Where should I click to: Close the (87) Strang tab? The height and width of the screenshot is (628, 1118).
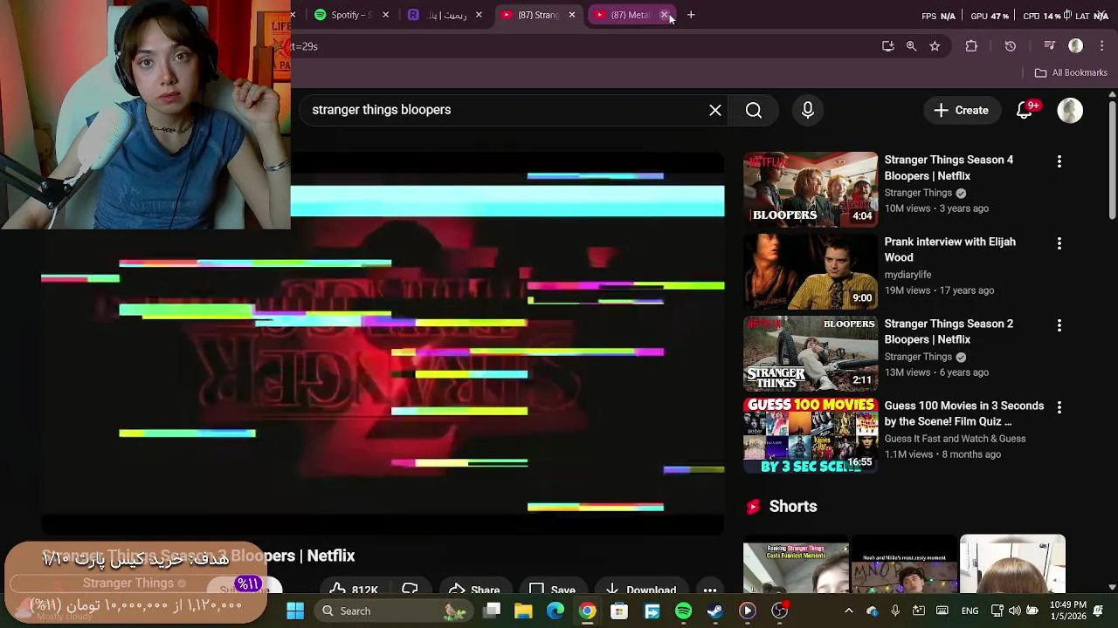click(572, 15)
